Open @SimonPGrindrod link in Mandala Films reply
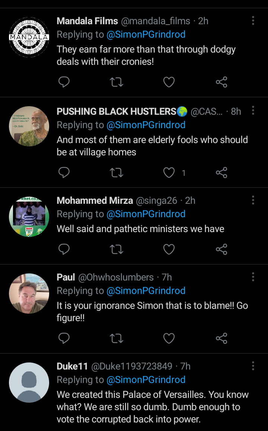Screen dimensions: 268x431 tap(146, 35)
